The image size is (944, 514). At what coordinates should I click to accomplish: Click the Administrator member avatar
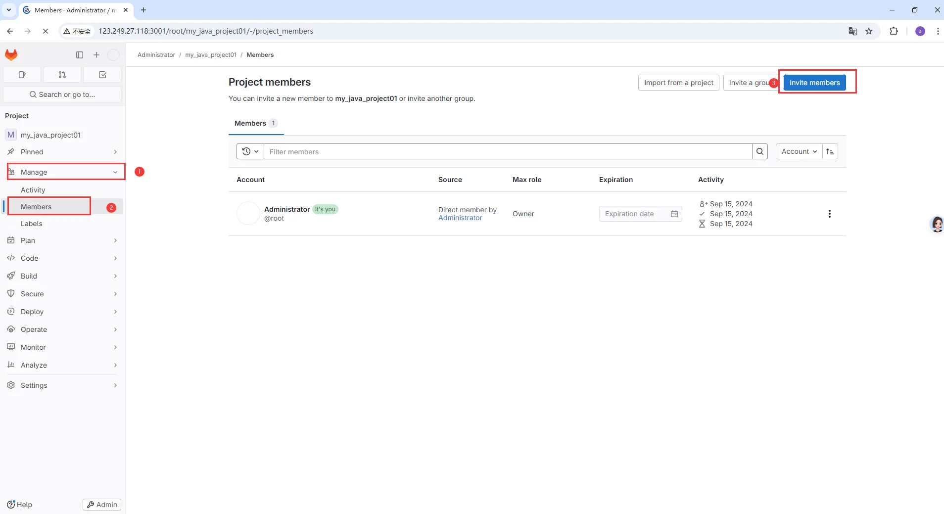[248, 213]
